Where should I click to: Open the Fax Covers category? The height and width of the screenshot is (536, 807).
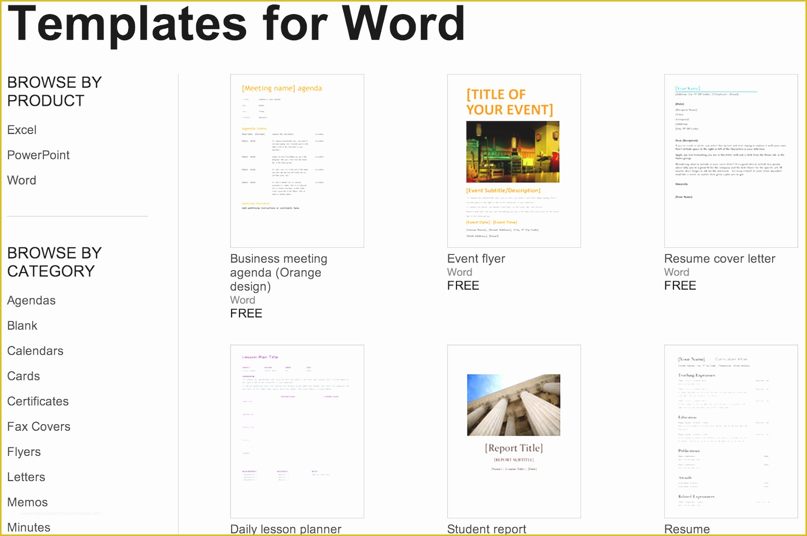click(x=39, y=427)
